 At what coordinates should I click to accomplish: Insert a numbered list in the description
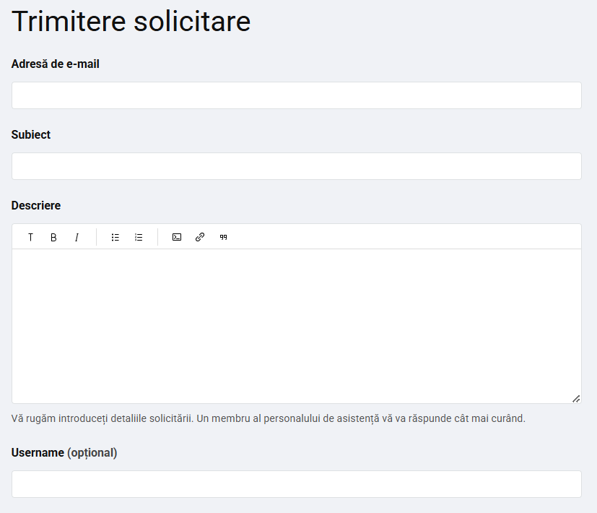click(139, 238)
